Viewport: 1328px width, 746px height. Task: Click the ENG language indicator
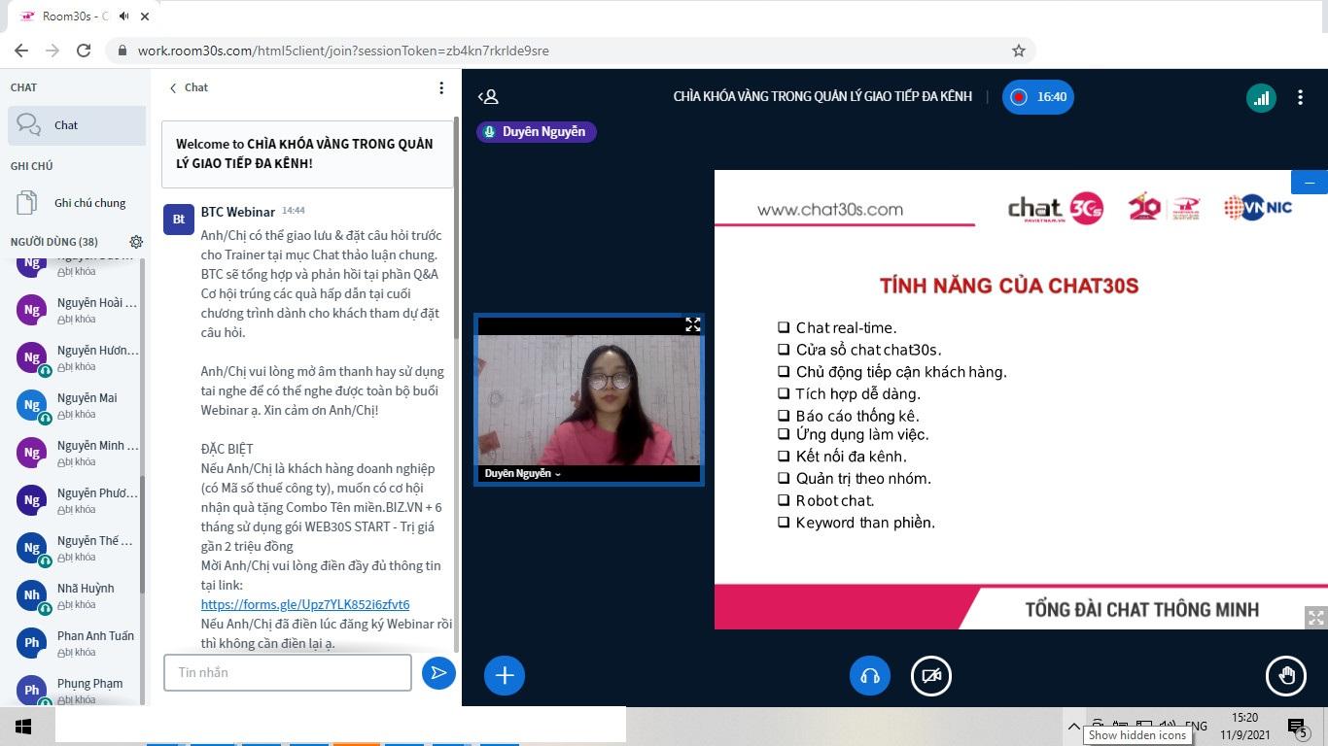point(1196,727)
